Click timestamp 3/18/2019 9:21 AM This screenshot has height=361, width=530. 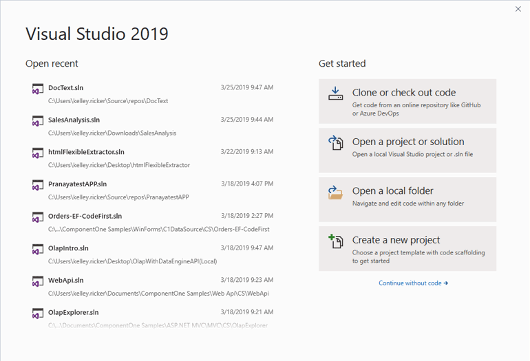[x=247, y=312]
